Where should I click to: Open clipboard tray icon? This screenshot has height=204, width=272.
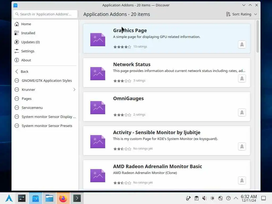[x=196, y=198]
